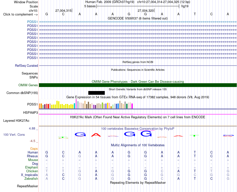Click the Window Position label
This screenshot has height=192, width=237.
click(26, 2)
